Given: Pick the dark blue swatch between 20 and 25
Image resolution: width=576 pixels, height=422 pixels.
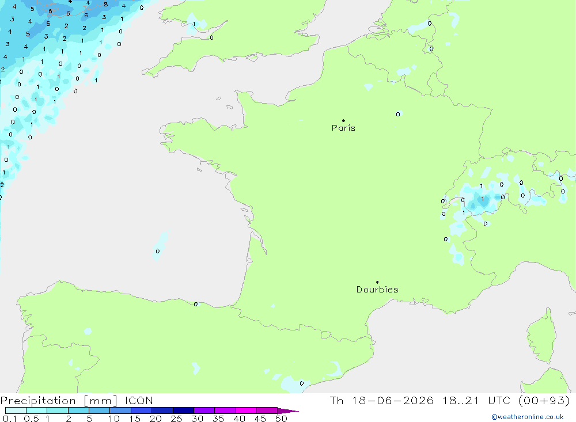Looking at the screenshot, I should [x=162, y=410].
